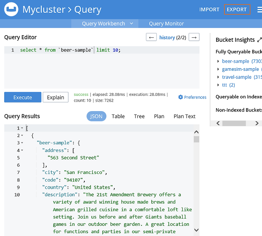
Task: Click the "94107" code value
Action: coord(74,180)
